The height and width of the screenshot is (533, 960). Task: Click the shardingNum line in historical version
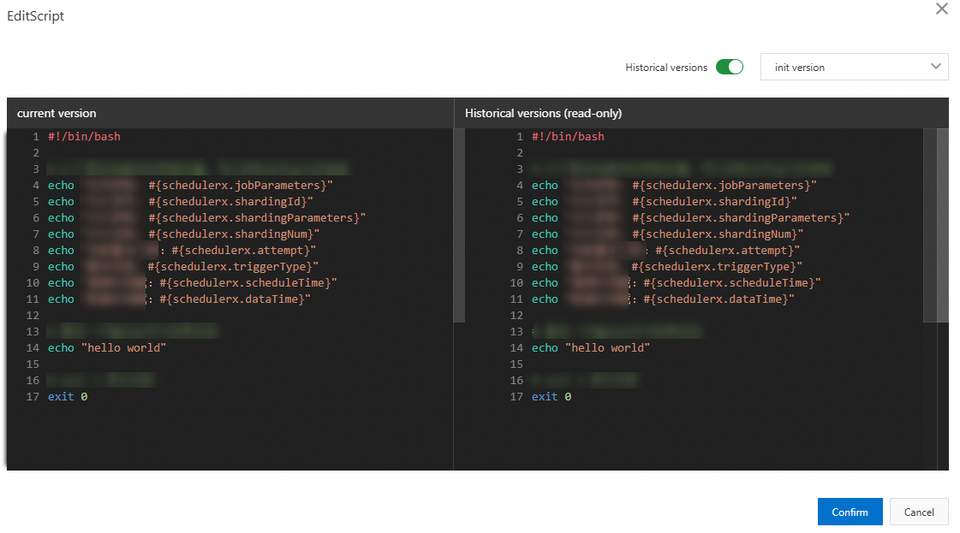(667, 234)
